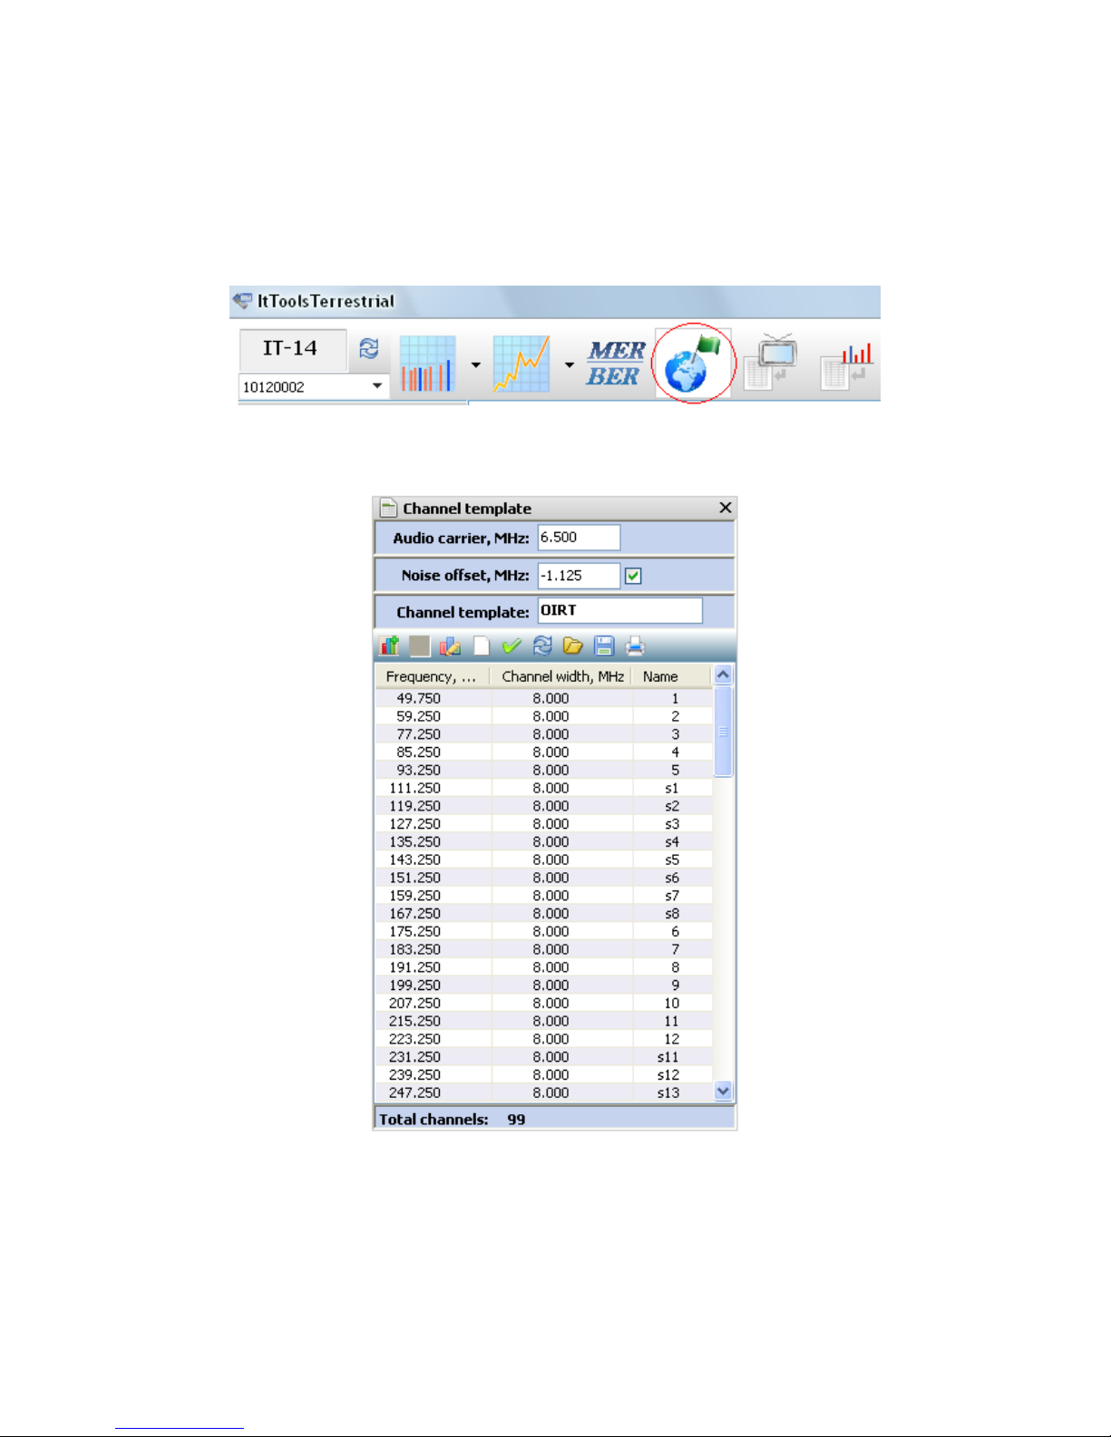Open the globe channel template tool
The image size is (1111, 1437).
point(693,364)
